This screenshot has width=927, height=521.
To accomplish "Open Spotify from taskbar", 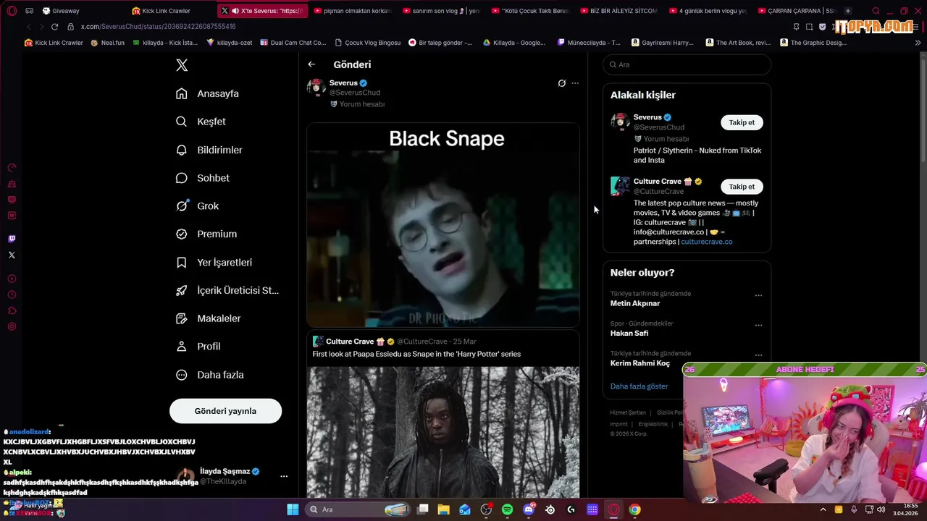I will (x=508, y=509).
